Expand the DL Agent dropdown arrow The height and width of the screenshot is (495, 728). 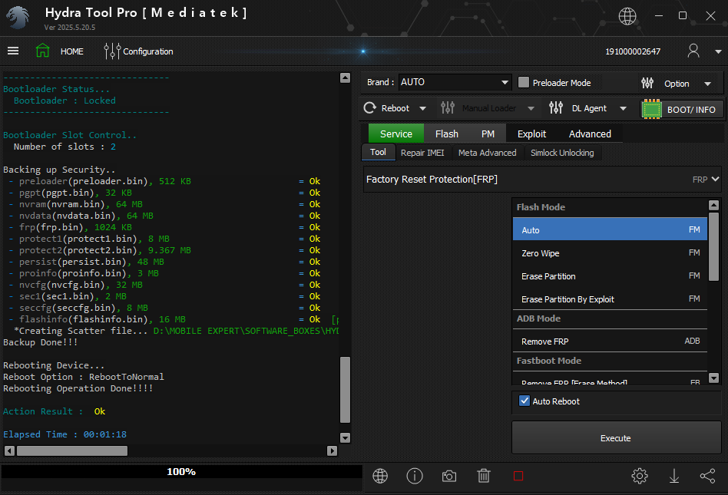click(623, 108)
